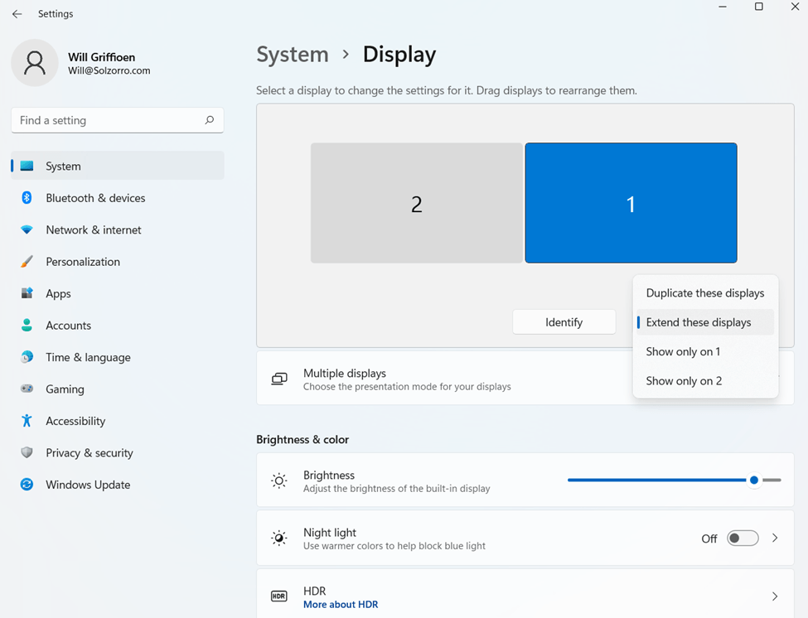The height and width of the screenshot is (618, 808).
Task: Click the Multiple displays row title
Action: tap(344, 374)
